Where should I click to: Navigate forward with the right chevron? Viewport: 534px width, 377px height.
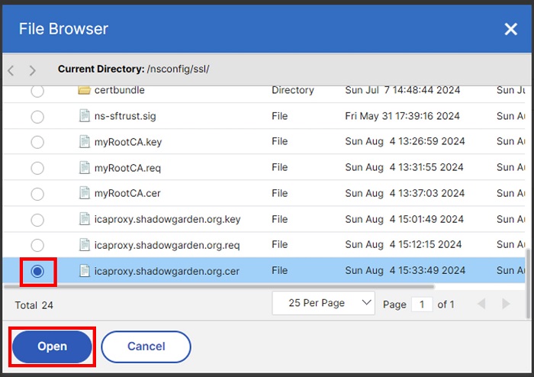pyautogui.click(x=32, y=70)
